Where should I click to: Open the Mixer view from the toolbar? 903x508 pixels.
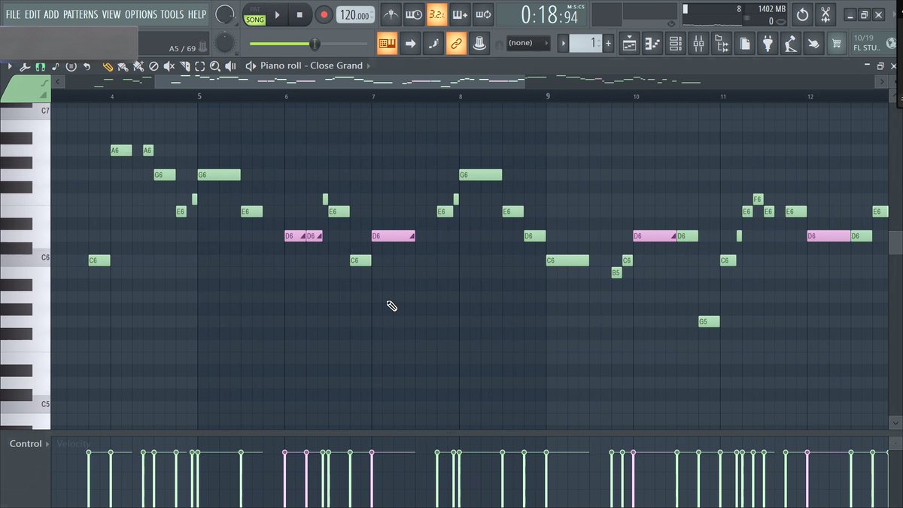coord(699,44)
